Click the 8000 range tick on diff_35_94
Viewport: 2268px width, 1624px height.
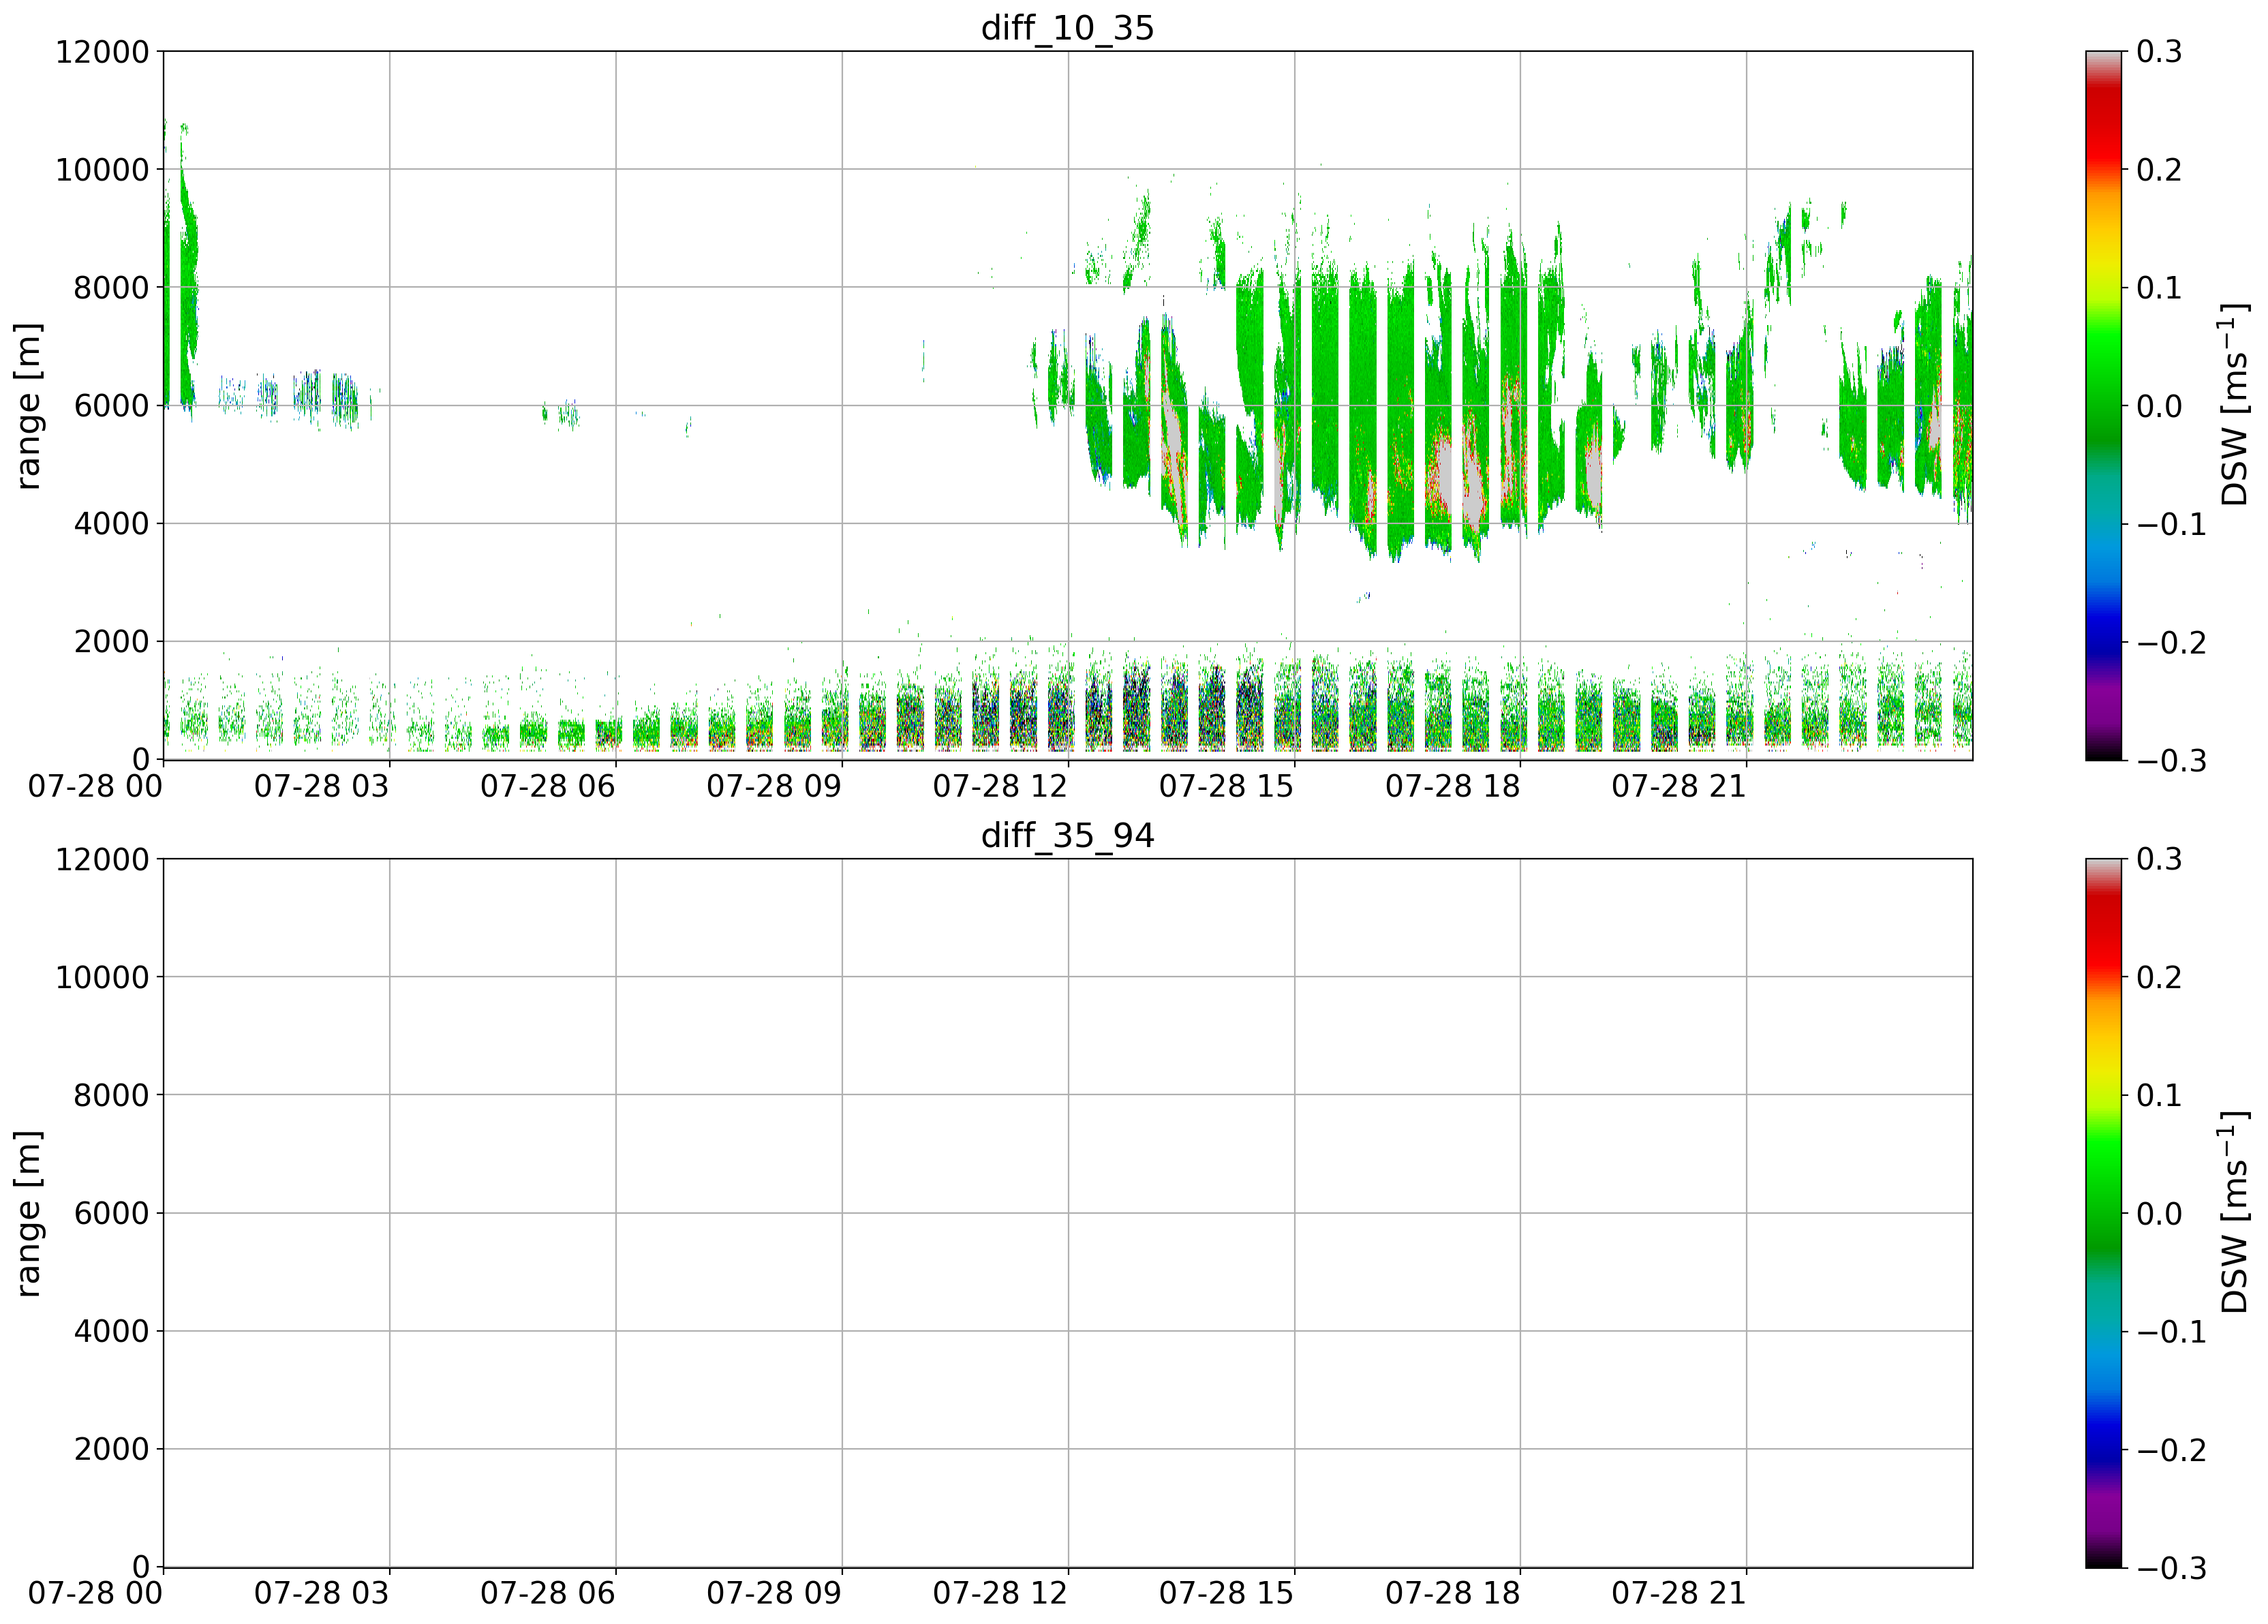111,1095
